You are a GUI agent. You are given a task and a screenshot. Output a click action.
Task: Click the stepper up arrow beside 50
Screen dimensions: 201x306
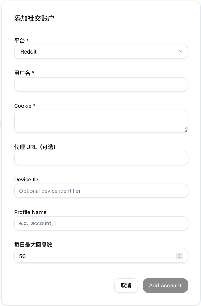pos(180,255)
